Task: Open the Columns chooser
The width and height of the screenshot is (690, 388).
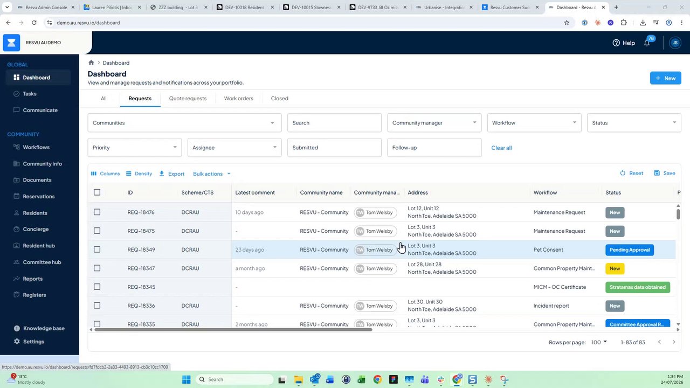Action: coord(106,174)
